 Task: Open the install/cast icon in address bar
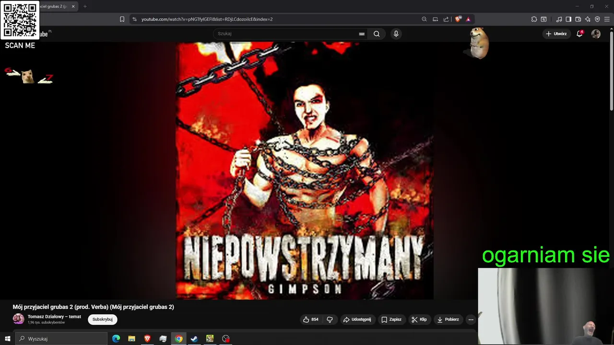pos(435,19)
